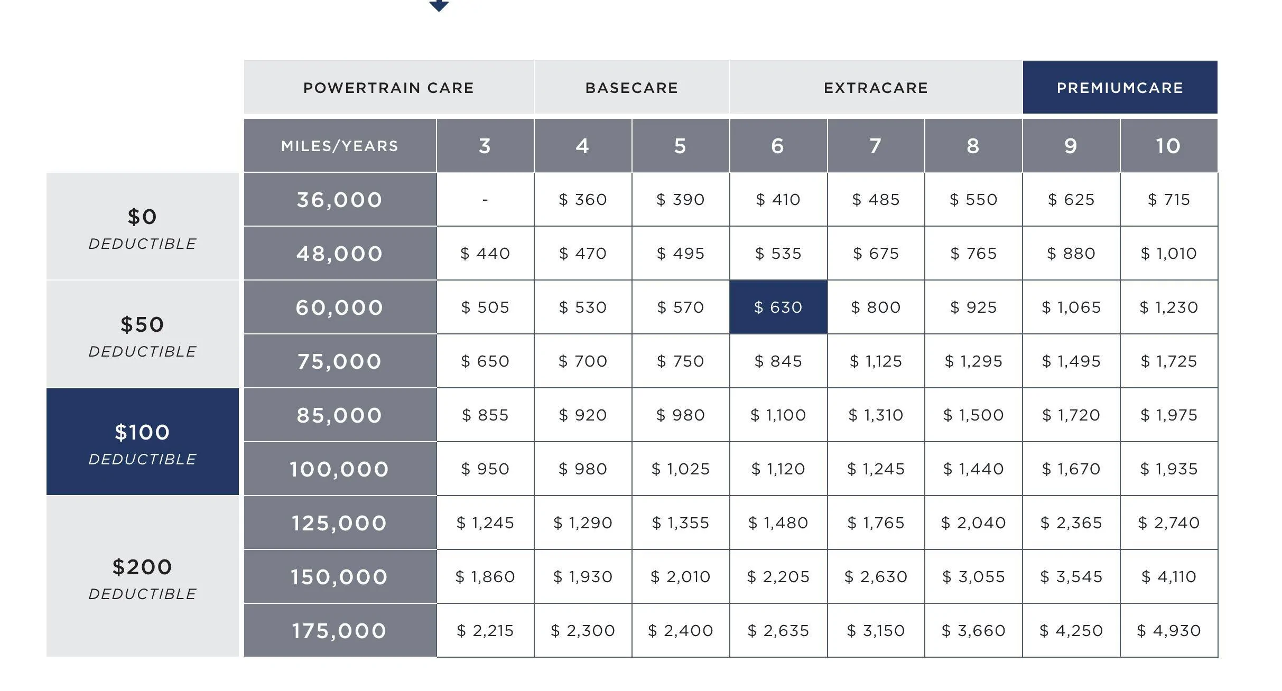Pick the highlighted $630 price cell
1282x691 pixels.
click(778, 307)
